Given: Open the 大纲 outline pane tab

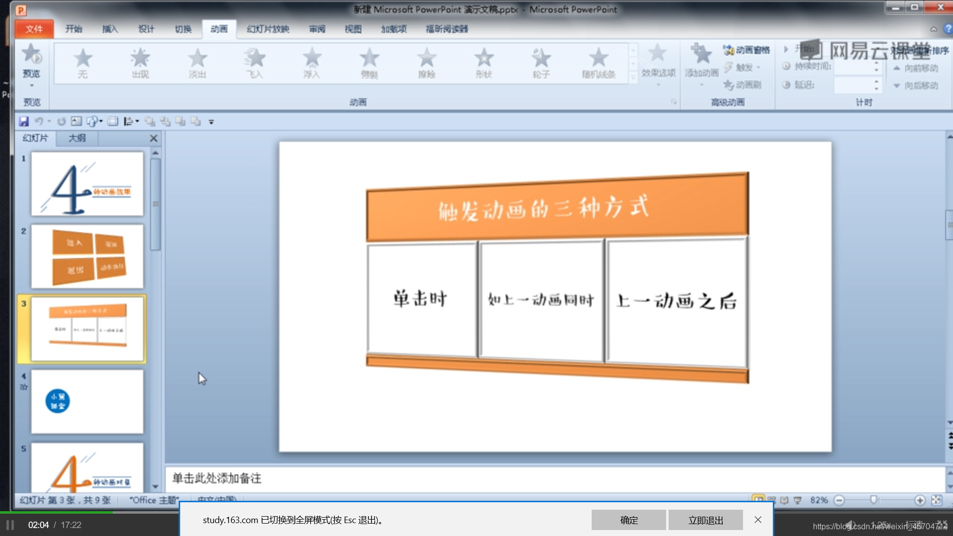Looking at the screenshot, I should click(77, 138).
